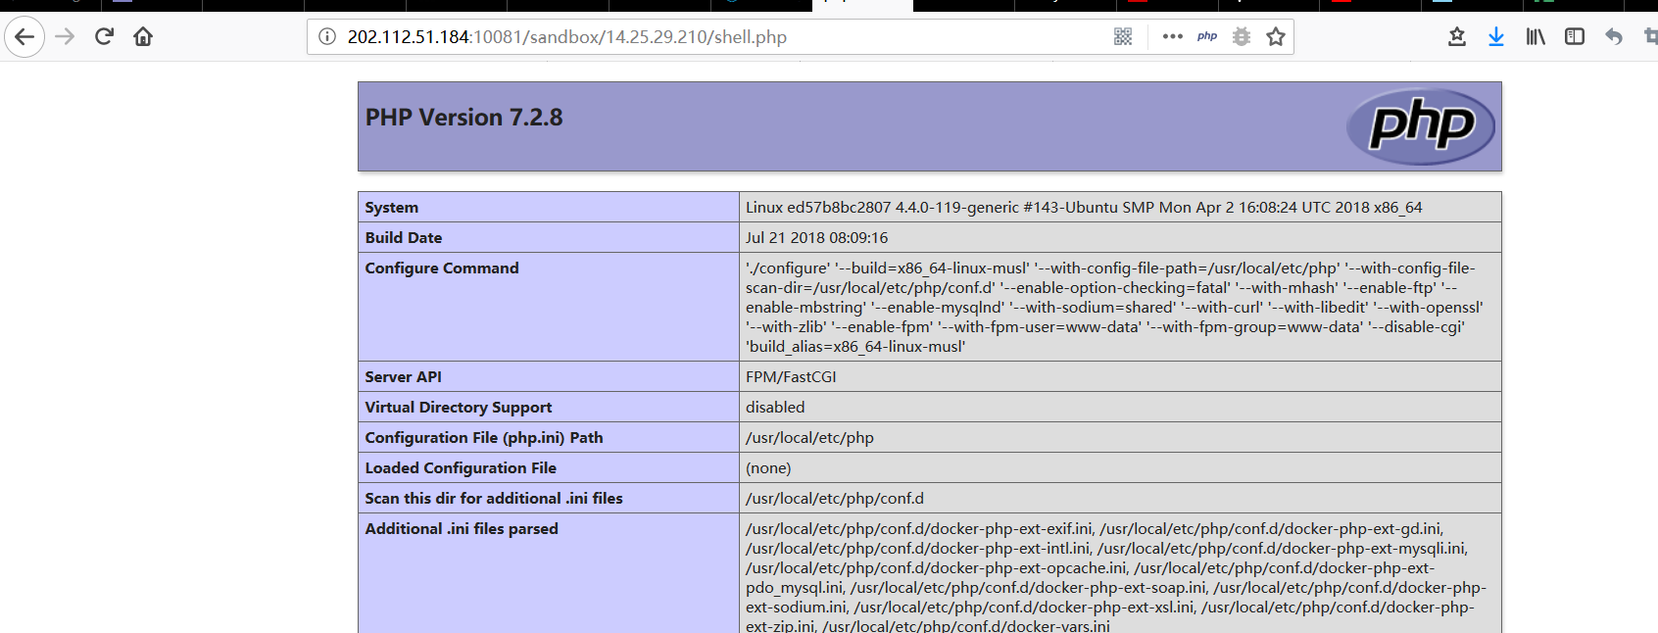Open the browser home page
The height and width of the screenshot is (633, 1658).
click(143, 37)
